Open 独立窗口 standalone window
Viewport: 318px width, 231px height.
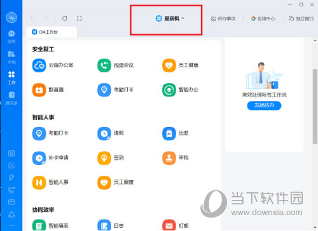301,19
